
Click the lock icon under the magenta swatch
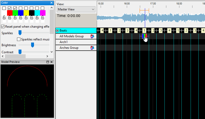(x=43, y=18)
